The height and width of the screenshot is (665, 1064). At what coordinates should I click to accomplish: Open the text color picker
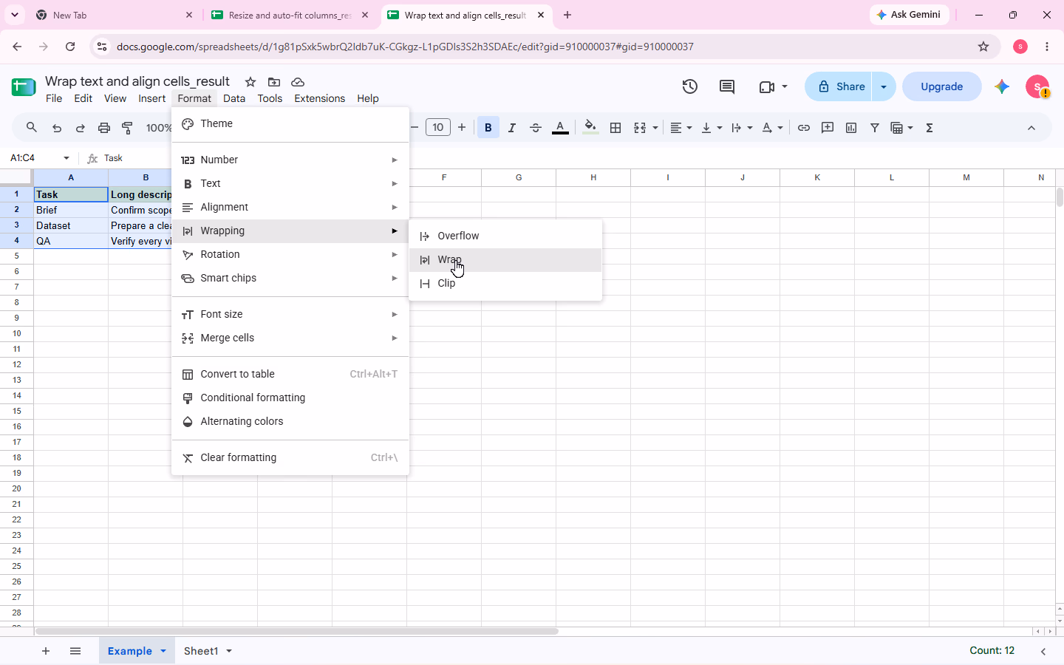[x=560, y=128]
